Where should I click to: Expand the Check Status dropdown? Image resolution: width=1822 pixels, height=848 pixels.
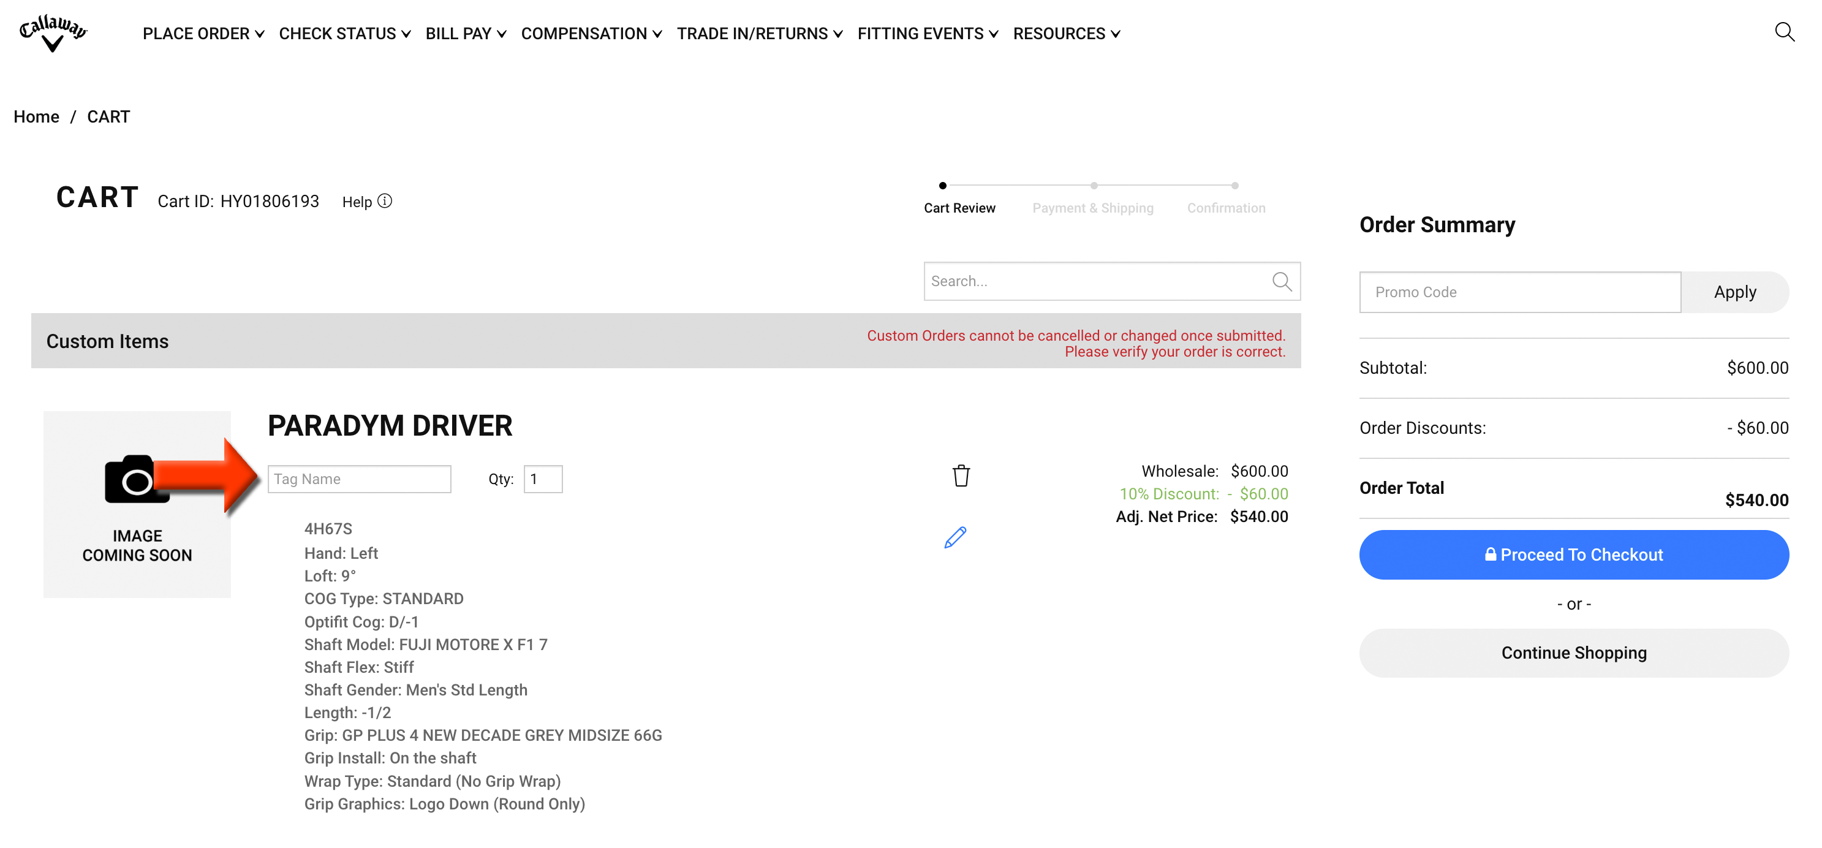coord(345,34)
